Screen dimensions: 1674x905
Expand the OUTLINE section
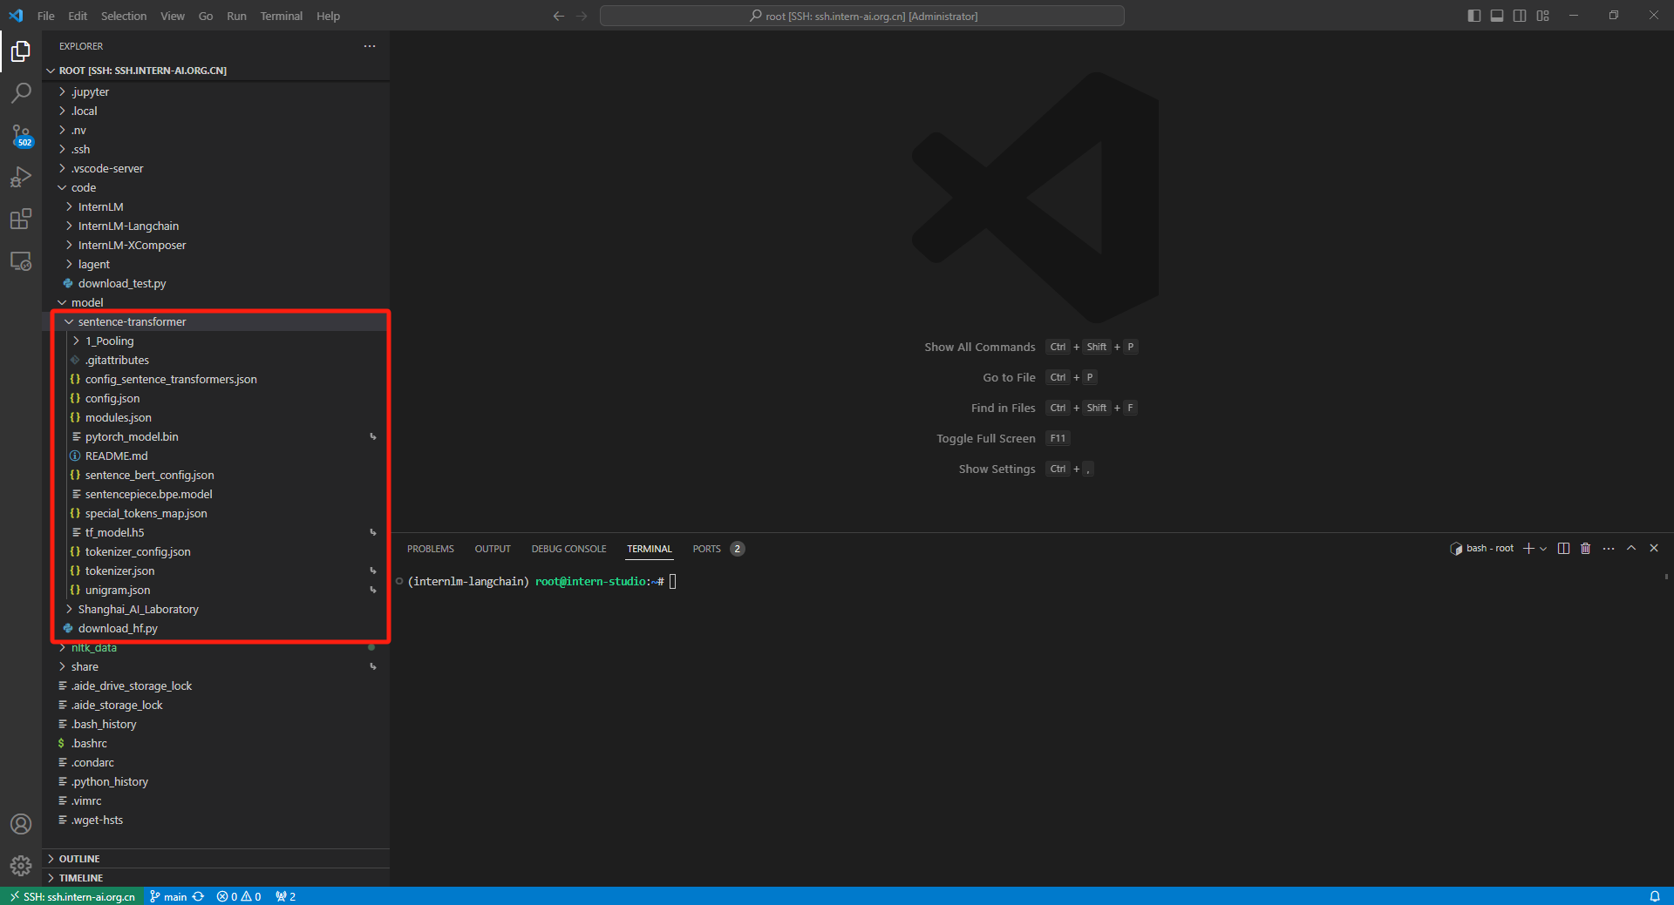pos(215,859)
